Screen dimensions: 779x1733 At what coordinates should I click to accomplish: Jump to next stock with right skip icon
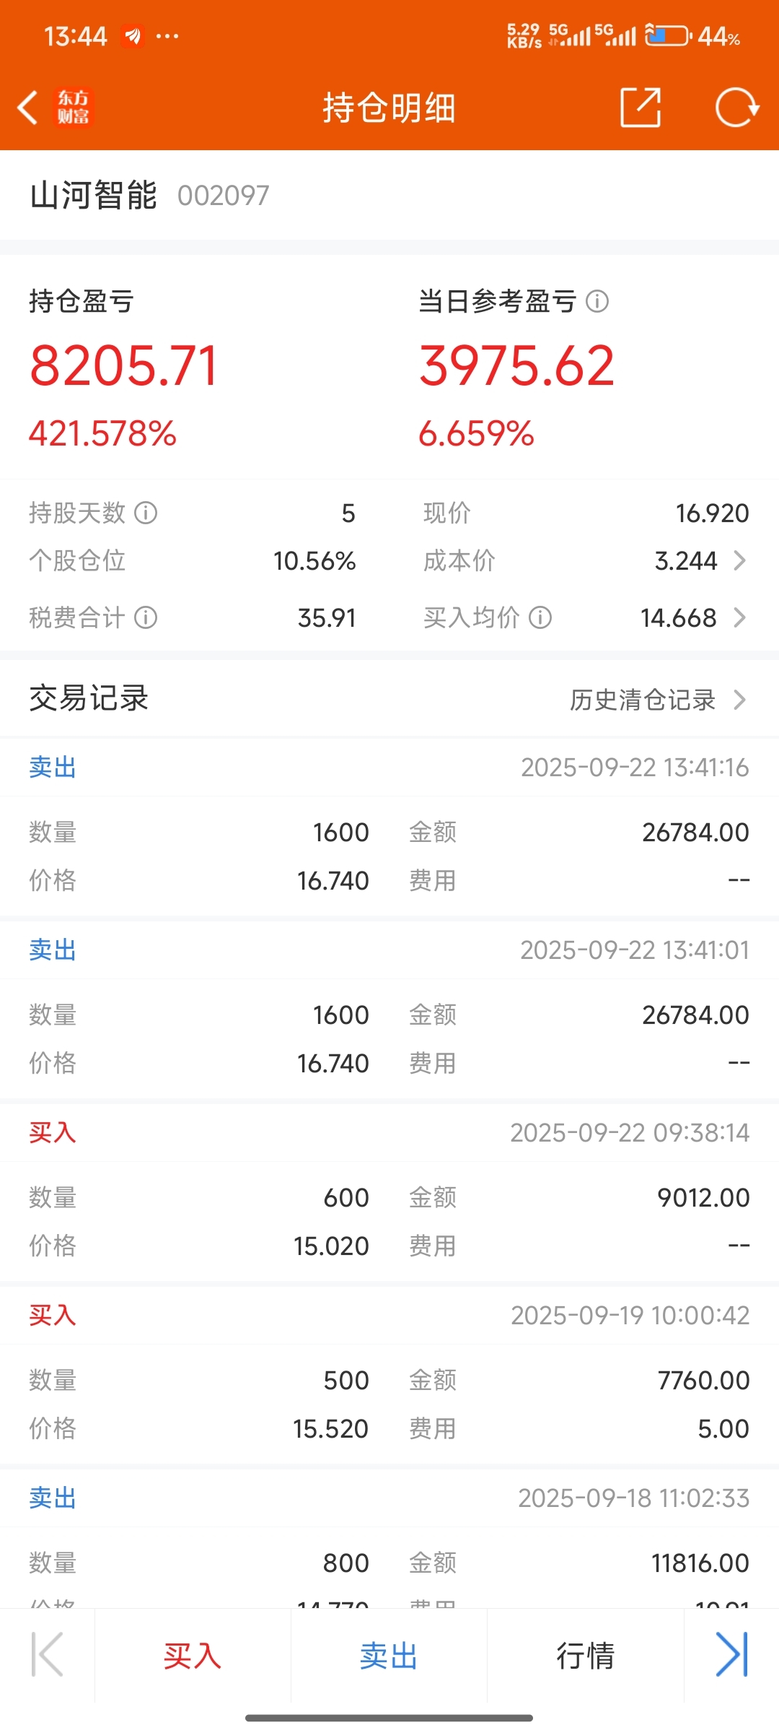(x=731, y=1655)
